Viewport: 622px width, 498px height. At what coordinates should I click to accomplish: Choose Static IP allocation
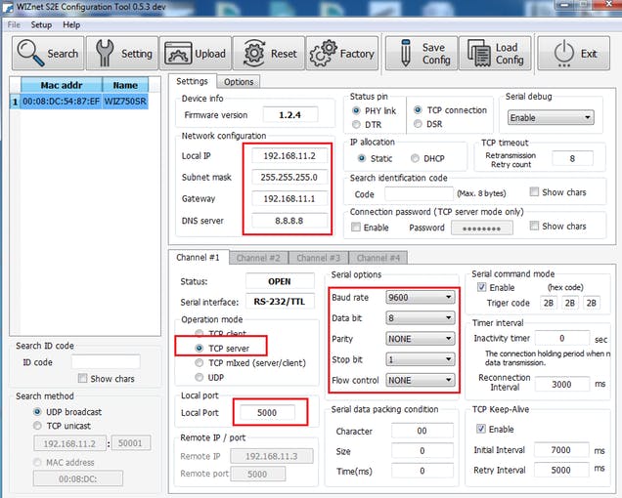(x=362, y=158)
